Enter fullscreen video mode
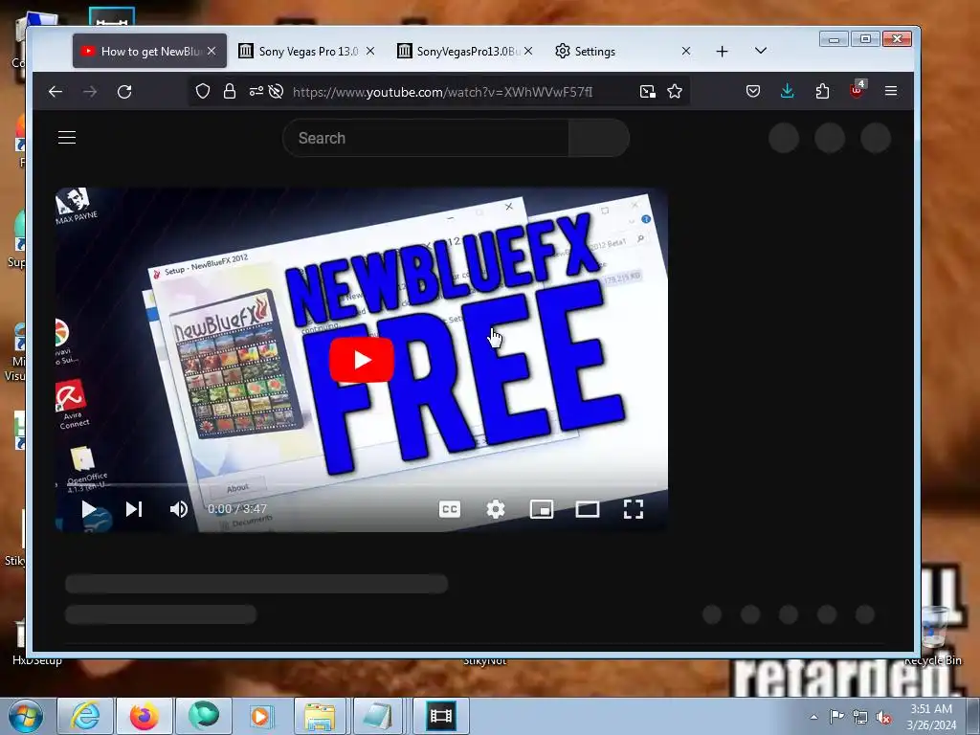Image resolution: width=980 pixels, height=735 pixels. pos(634,509)
